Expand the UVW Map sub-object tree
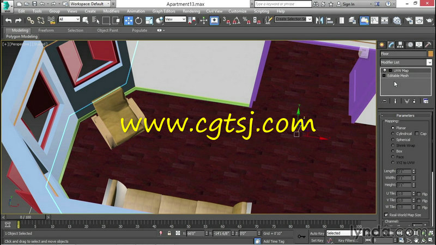Image resolution: width=436 pixels, height=245 pixels. (x=390, y=71)
